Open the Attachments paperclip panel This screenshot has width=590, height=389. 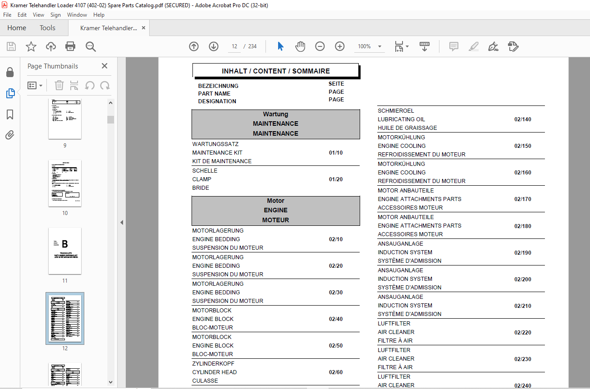[10, 135]
